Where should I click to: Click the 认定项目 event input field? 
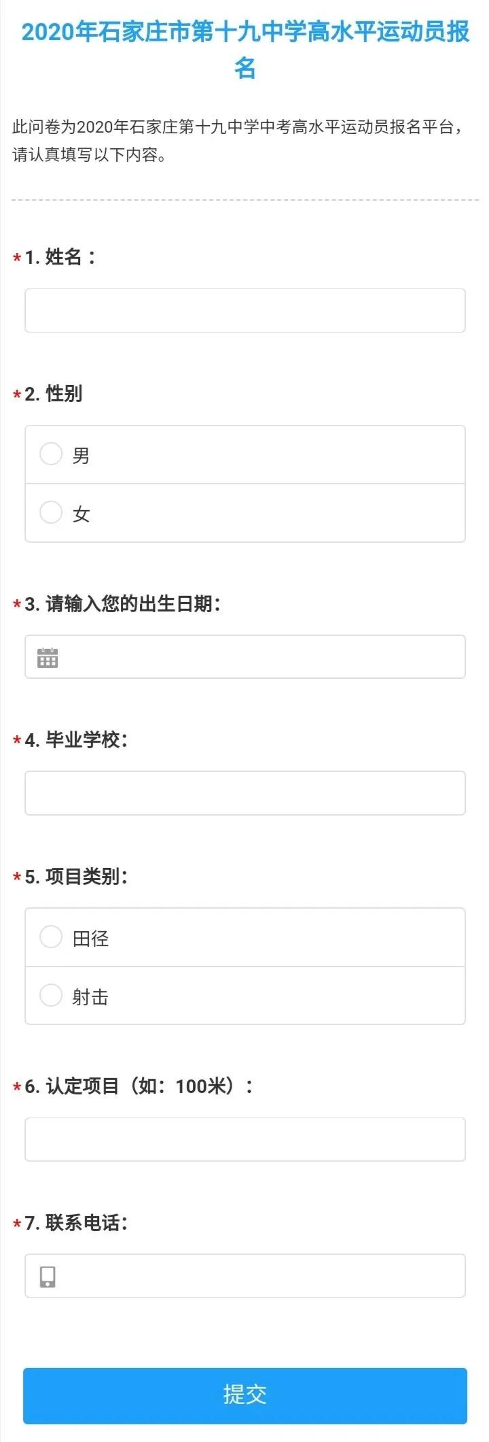(244, 1139)
